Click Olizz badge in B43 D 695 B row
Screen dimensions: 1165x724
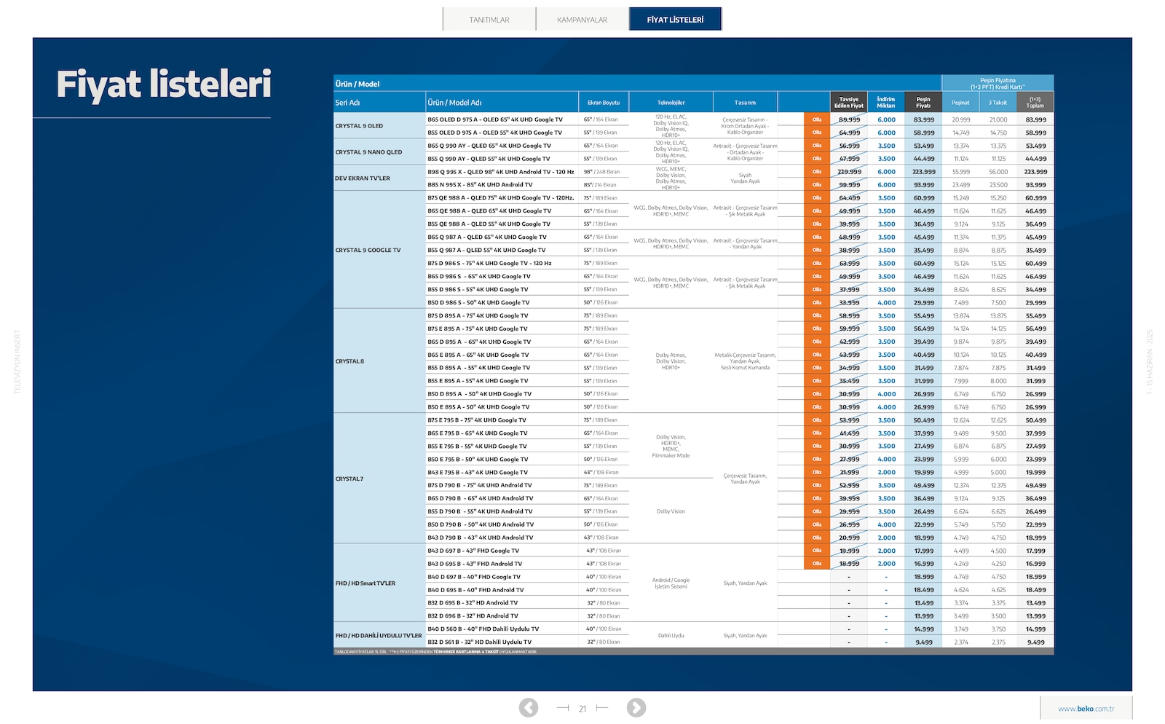817,564
